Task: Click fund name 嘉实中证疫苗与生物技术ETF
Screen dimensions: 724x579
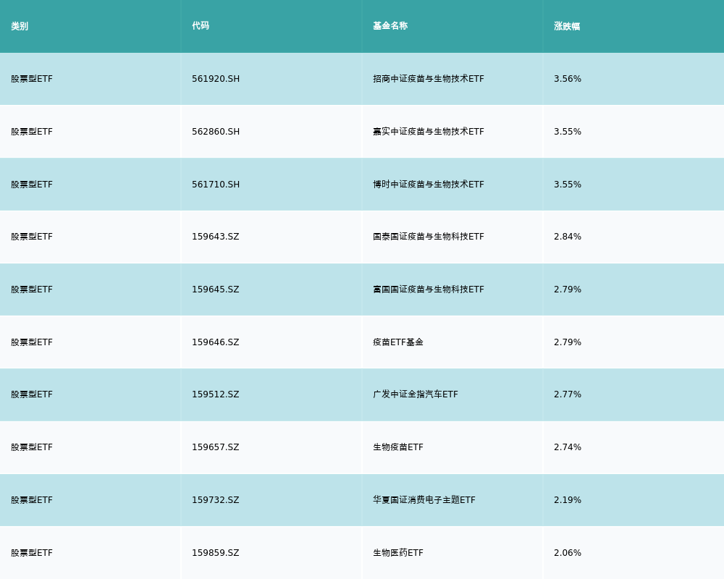Action: [429, 132]
